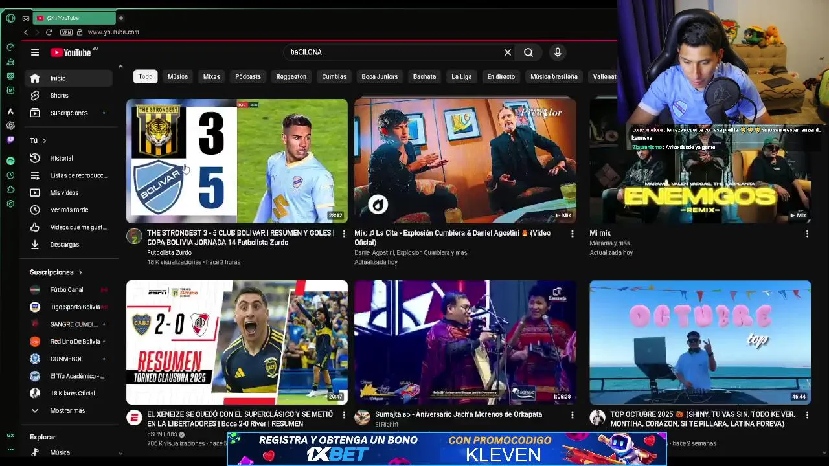Open Videos que me gustan entry
The height and width of the screenshot is (466, 829).
click(x=69, y=227)
